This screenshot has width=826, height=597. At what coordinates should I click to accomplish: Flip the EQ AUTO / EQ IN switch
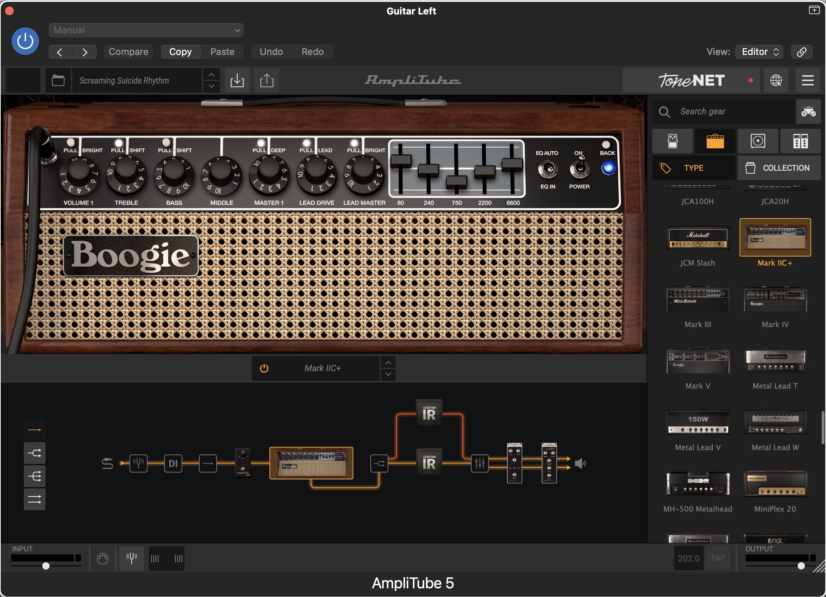(548, 168)
